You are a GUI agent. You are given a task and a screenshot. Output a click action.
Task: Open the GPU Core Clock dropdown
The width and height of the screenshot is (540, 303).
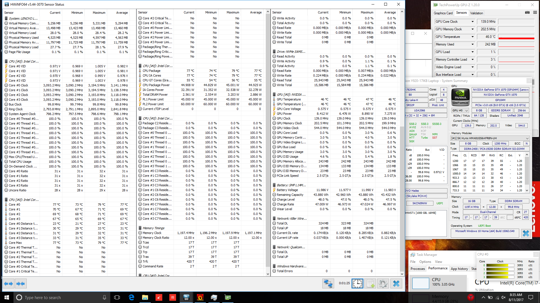(472, 22)
